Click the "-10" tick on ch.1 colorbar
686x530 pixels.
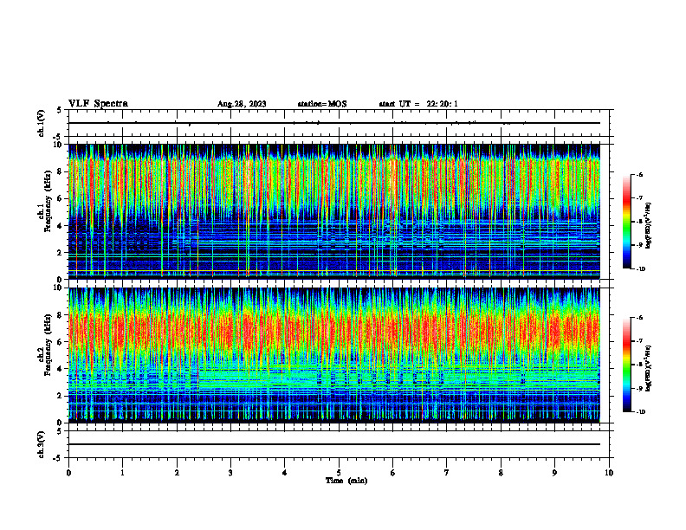point(640,269)
